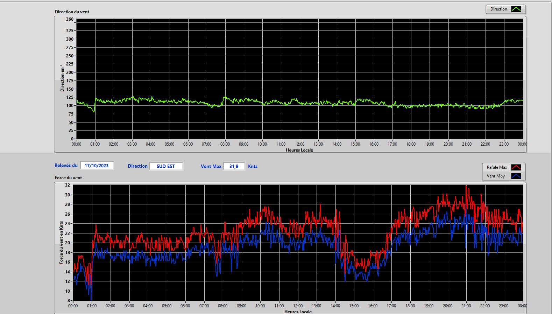The height and width of the screenshot is (314, 552).
Task: Click the 32 value on wind force axis
Action: [x=68, y=185]
